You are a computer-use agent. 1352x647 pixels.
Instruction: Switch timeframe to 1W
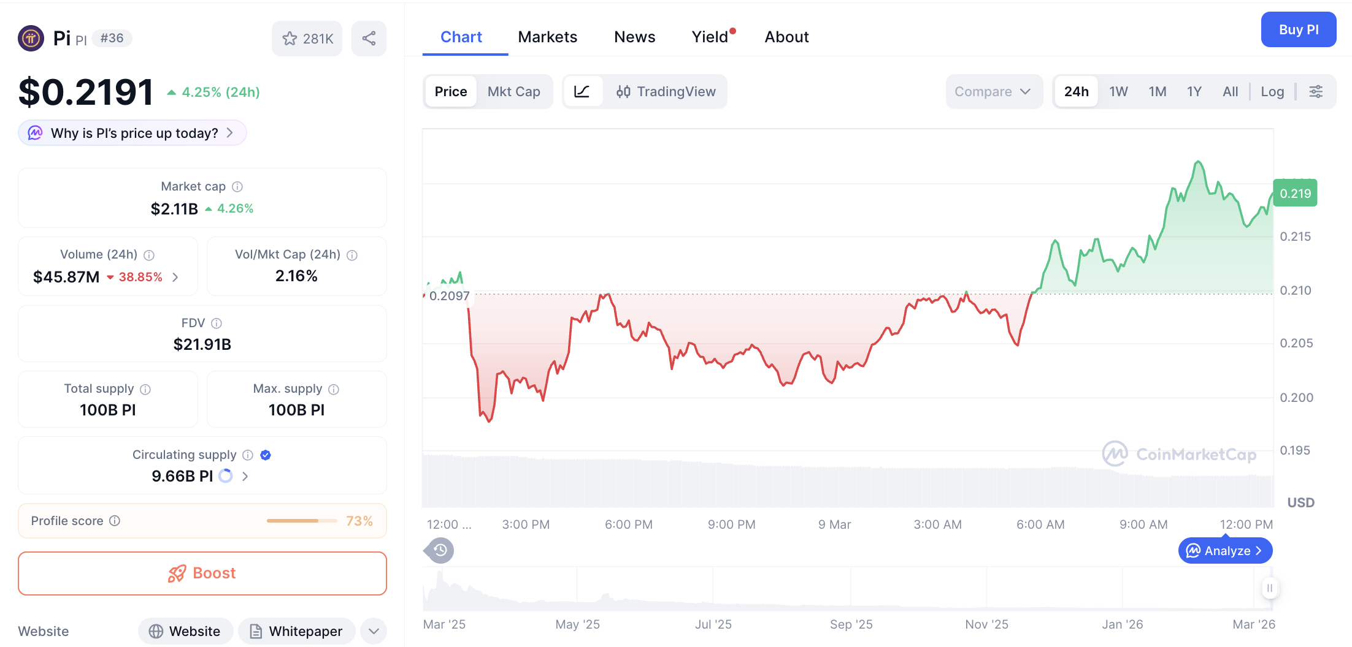(x=1118, y=91)
